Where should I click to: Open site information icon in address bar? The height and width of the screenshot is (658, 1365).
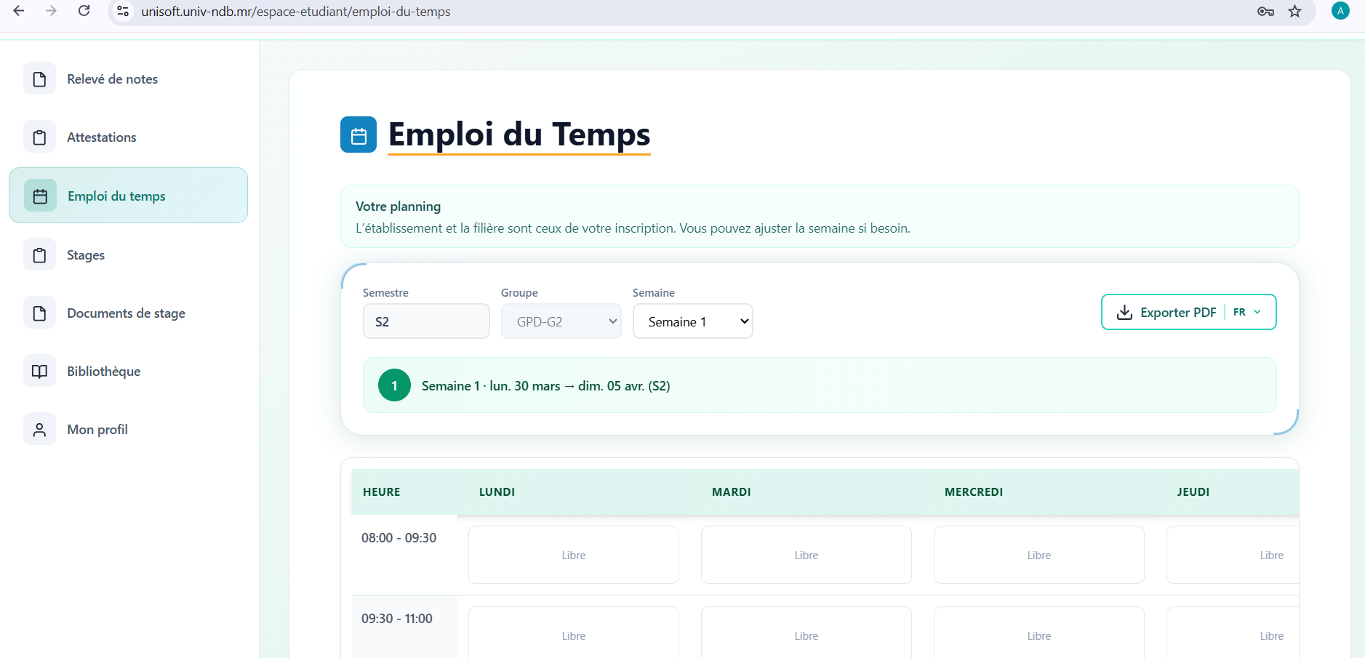point(124,11)
